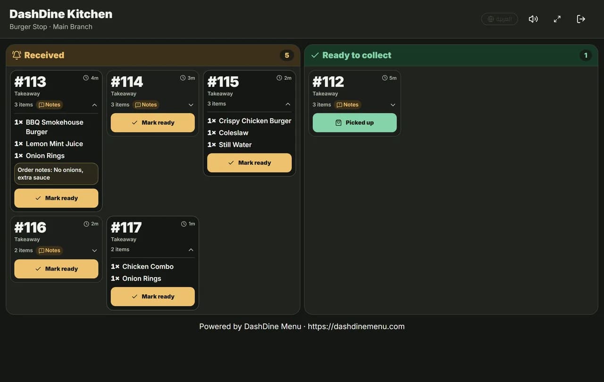Image resolution: width=604 pixels, height=382 pixels.
Task: Mark order #116 as ready
Action: (x=56, y=269)
